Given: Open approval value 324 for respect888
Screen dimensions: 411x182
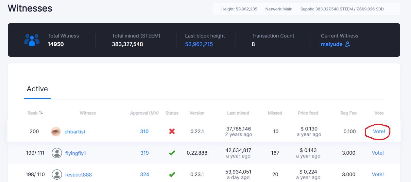Looking at the screenshot, I should 145,174.
